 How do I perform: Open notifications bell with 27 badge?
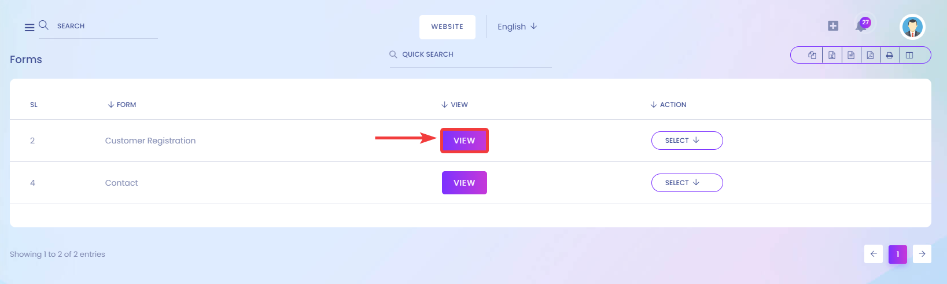[862, 25]
